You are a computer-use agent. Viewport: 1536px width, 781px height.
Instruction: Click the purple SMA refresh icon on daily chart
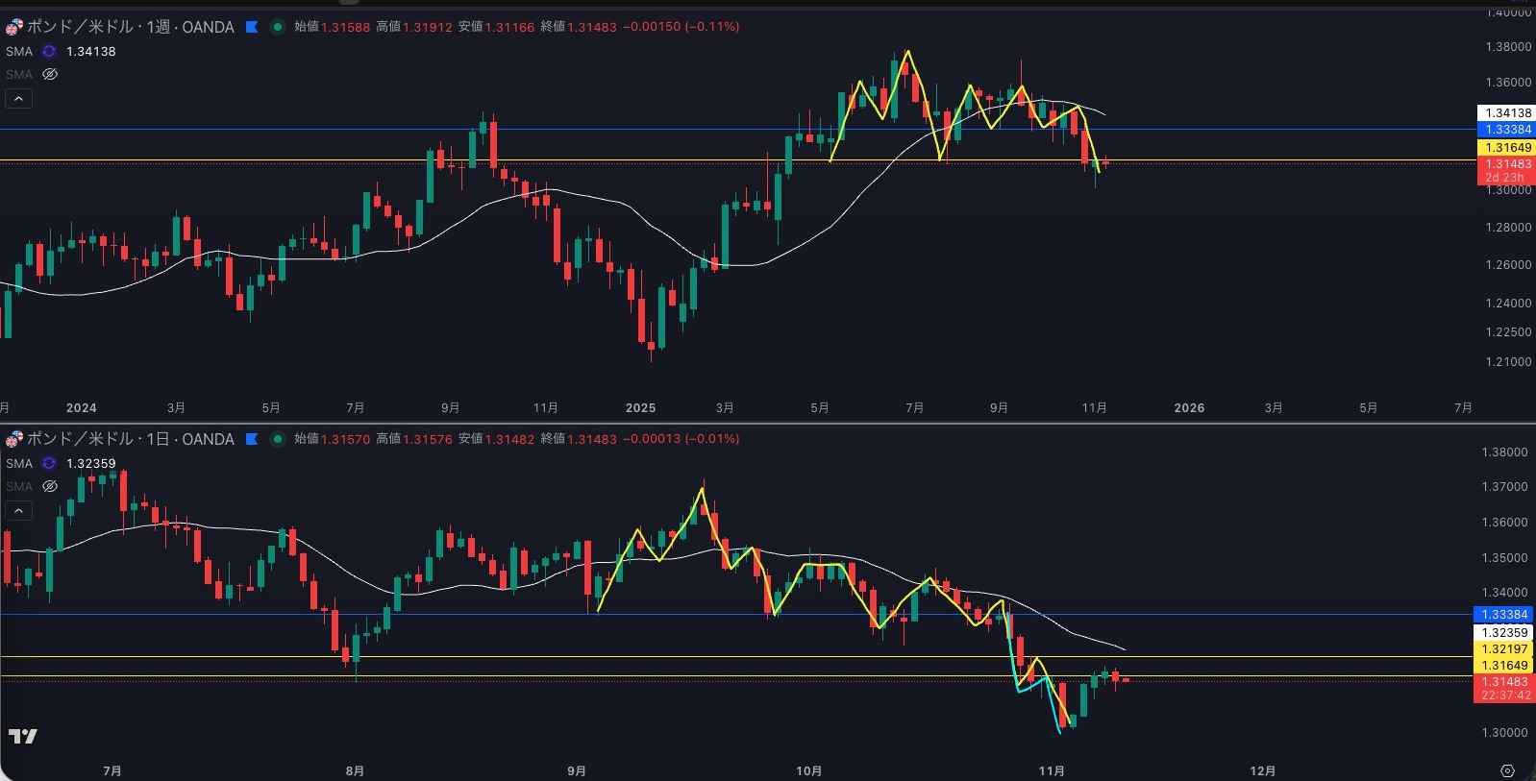49,463
